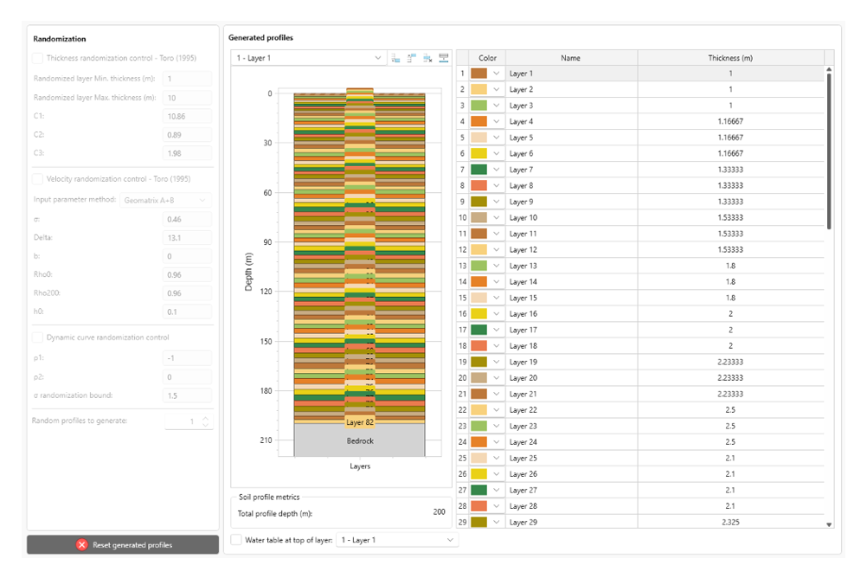Click red X icon on Reset button

coord(81,545)
